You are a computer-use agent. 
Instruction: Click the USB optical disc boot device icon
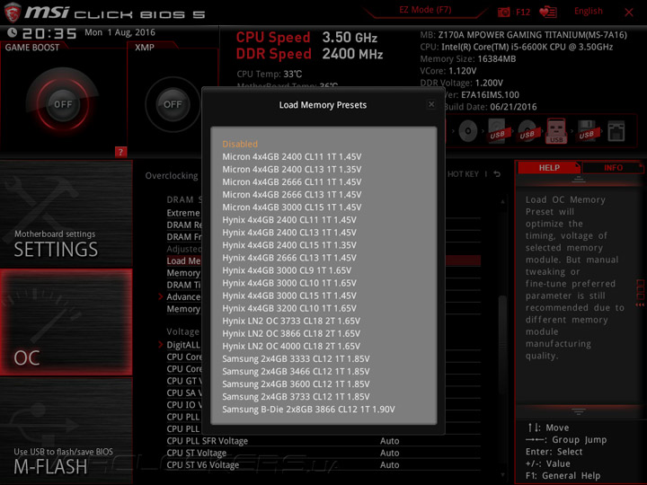pos(527,131)
